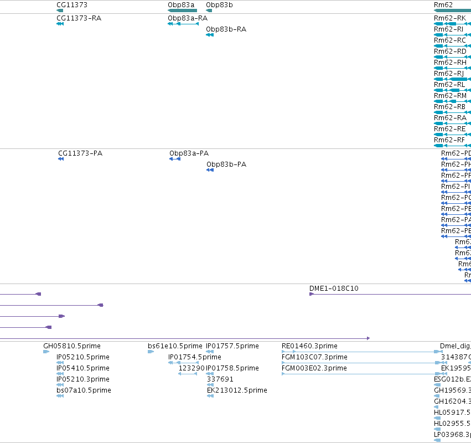Select the Rm62-RC transcript
Screen dimensions: 471x443
click(452, 46)
